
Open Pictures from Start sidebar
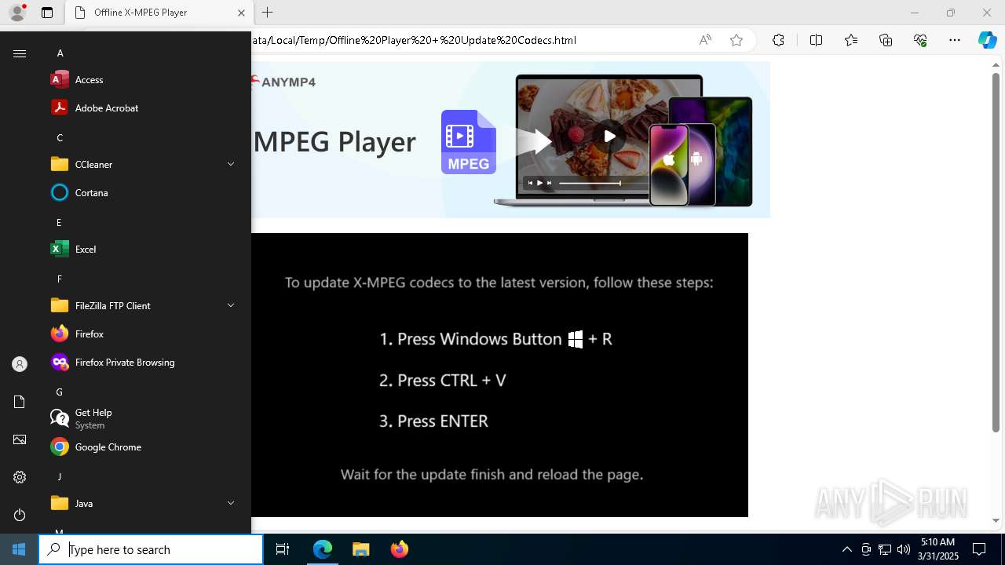[x=20, y=439]
